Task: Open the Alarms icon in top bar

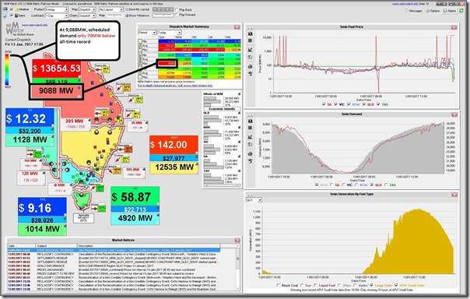Action: pos(449,10)
